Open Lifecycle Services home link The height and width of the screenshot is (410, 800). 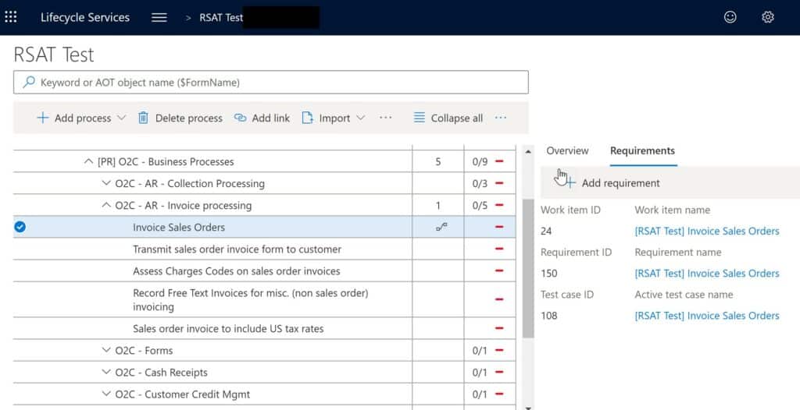85,17
